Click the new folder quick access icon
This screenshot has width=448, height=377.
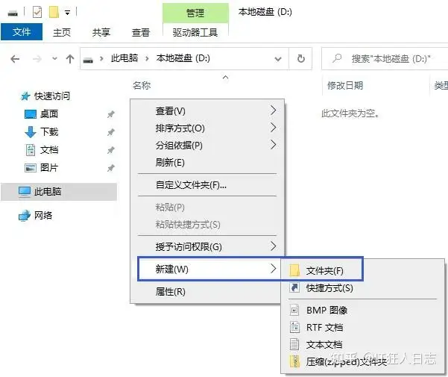[54, 12]
